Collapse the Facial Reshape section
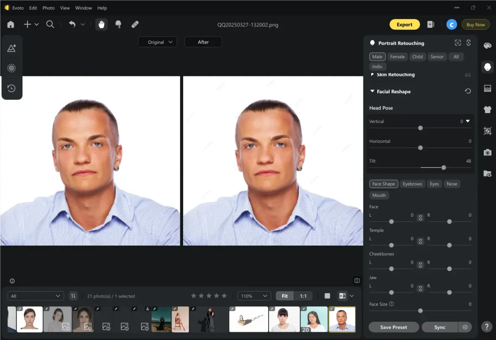Image resolution: width=496 pixels, height=340 pixels. [x=372, y=91]
